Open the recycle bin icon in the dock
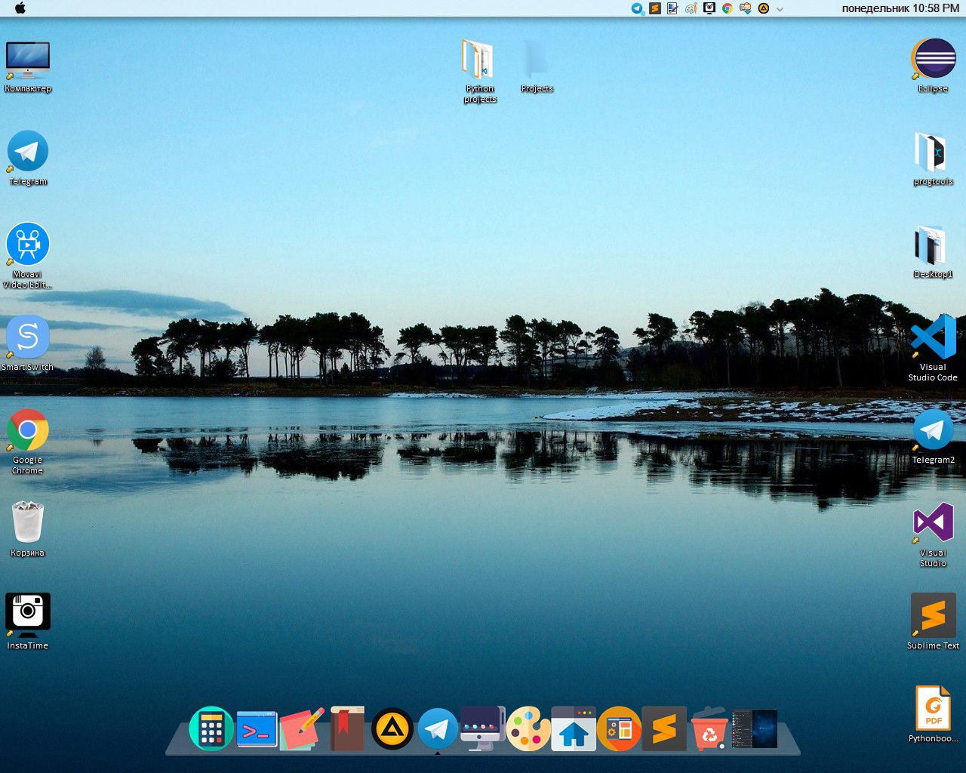The image size is (966, 773). pos(709,729)
